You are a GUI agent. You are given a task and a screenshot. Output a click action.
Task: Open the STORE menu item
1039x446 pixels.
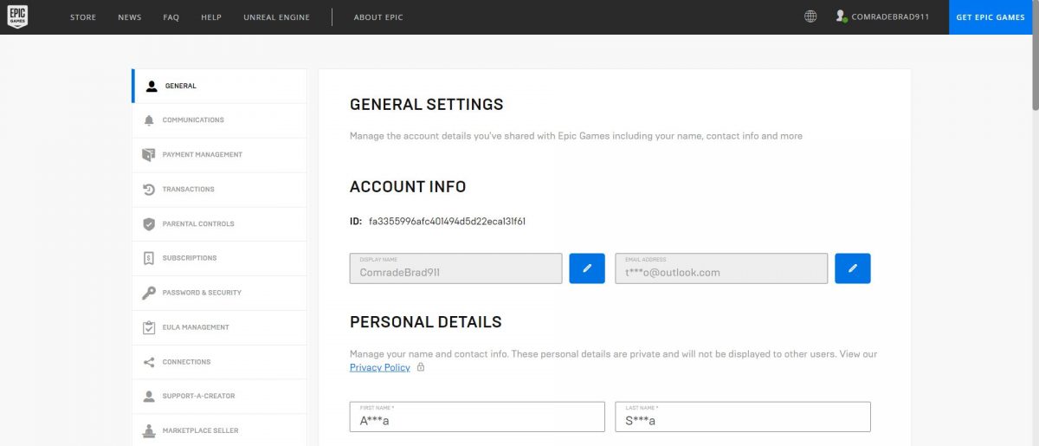click(x=83, y=17)
